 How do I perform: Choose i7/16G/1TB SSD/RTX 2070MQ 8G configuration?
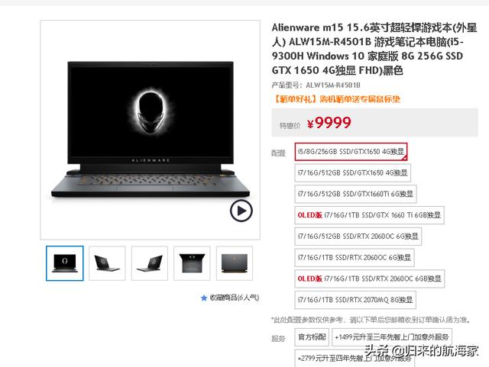point(355,300)
